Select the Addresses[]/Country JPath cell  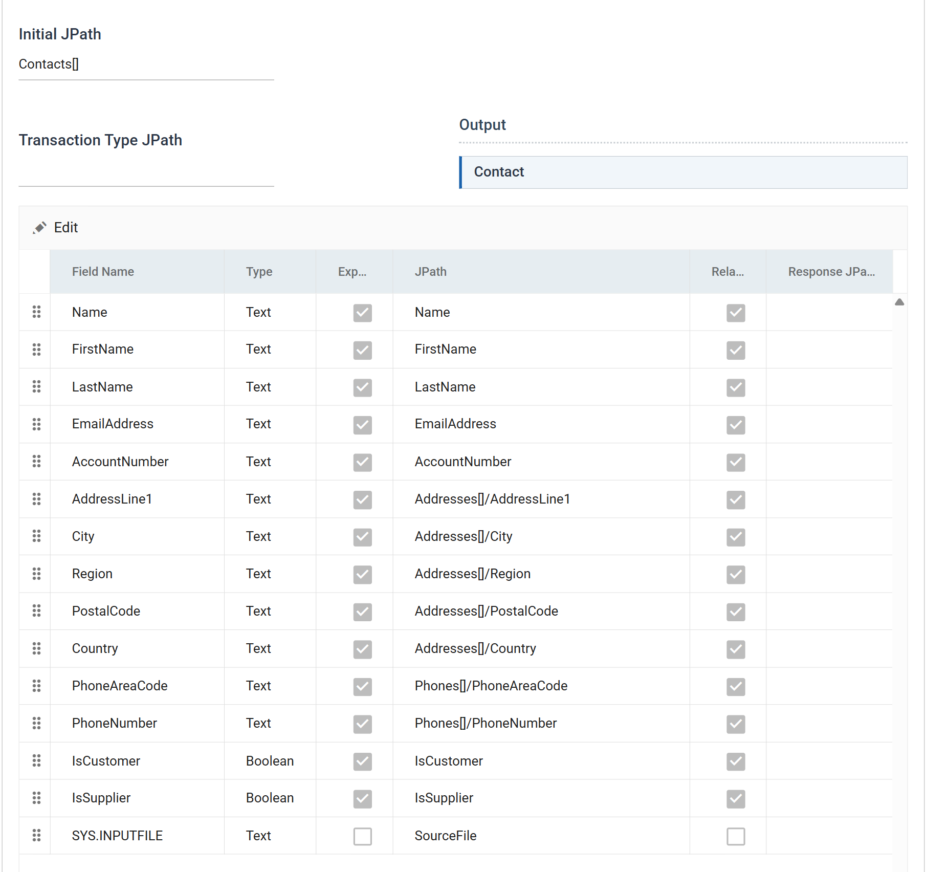click(x=541, y=648)
